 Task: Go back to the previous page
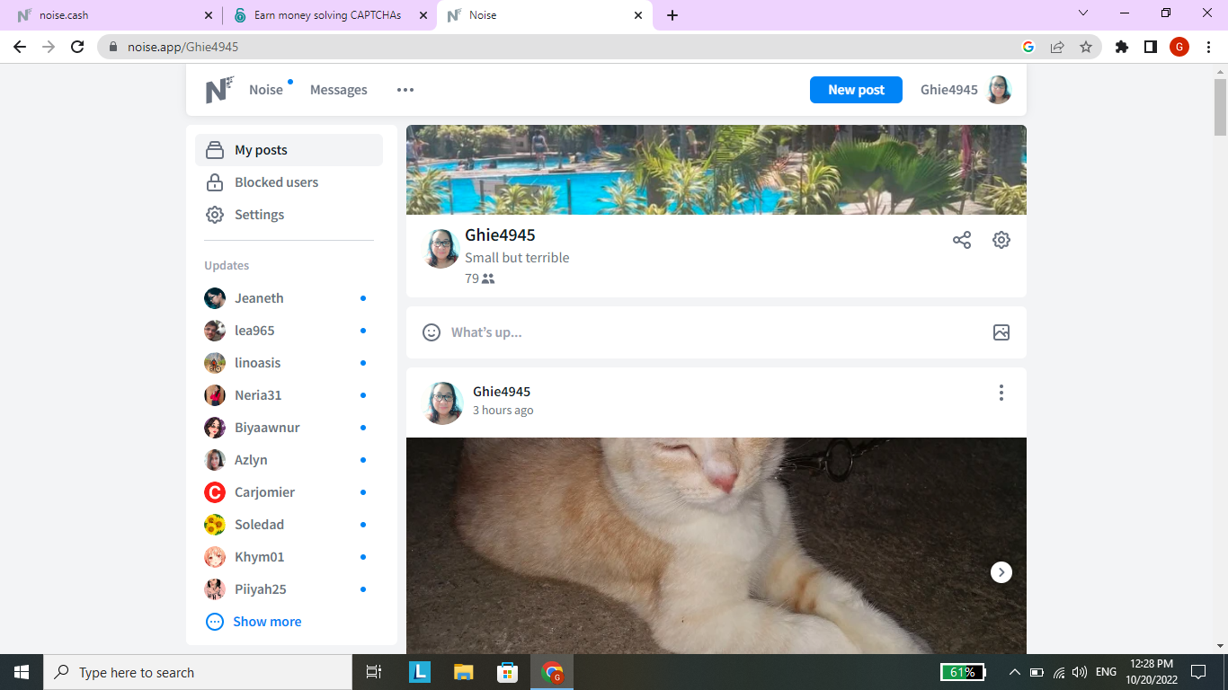pos(20,47)
